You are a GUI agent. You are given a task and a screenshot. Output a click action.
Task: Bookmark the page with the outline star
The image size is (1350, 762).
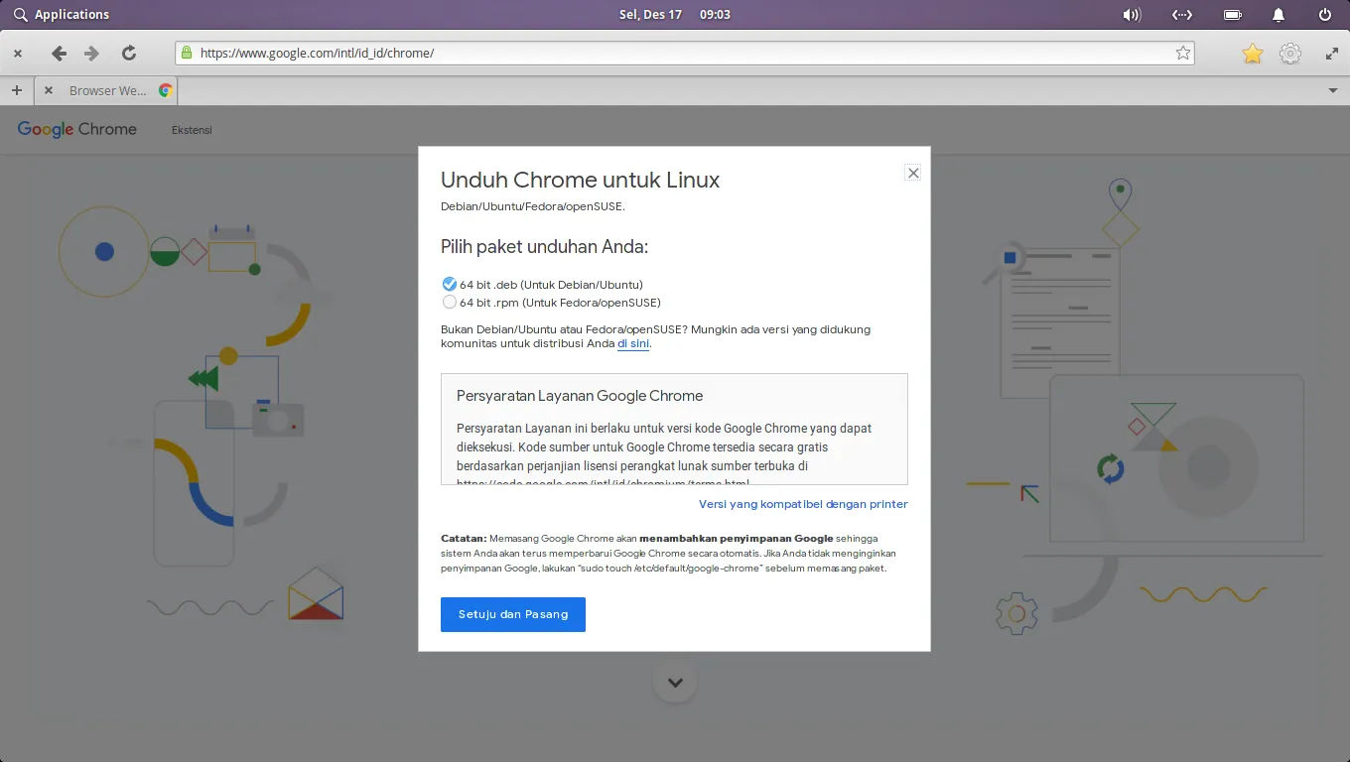tap(1182, 53)
